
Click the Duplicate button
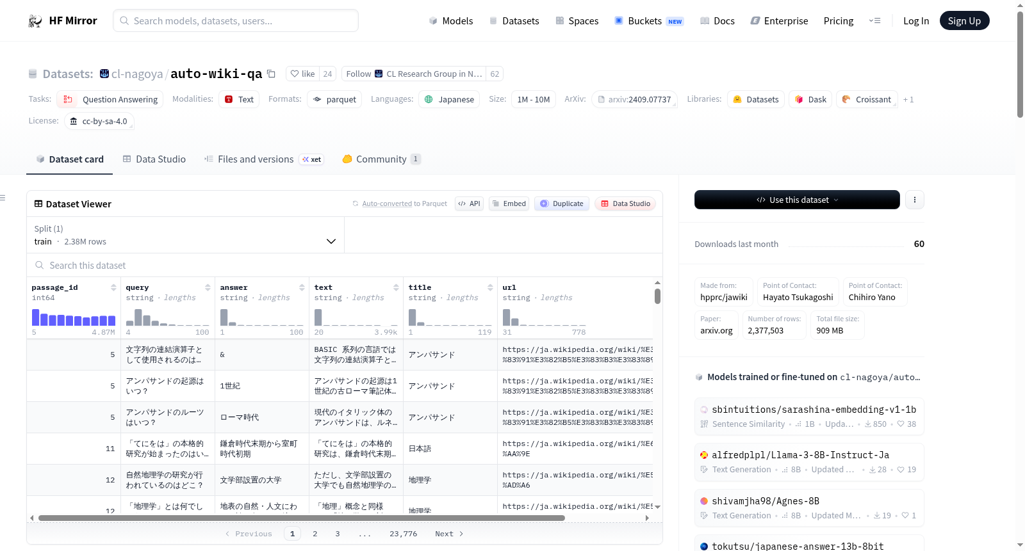coord(561,204)
